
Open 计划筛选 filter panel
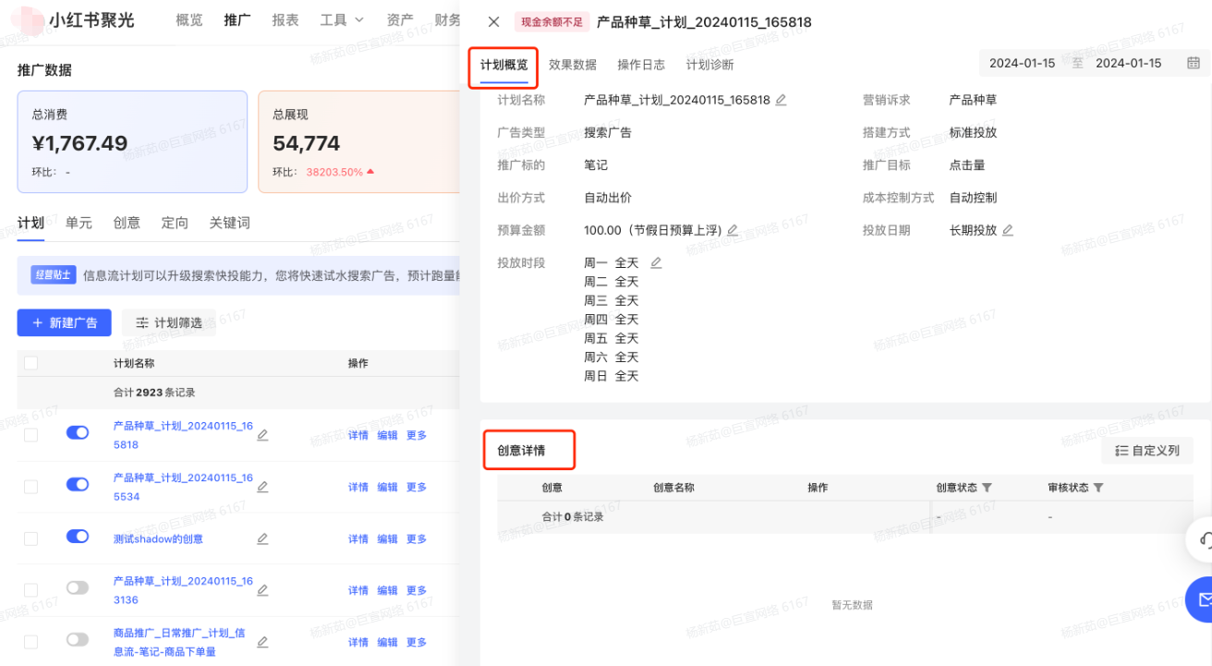pos(168,322)
